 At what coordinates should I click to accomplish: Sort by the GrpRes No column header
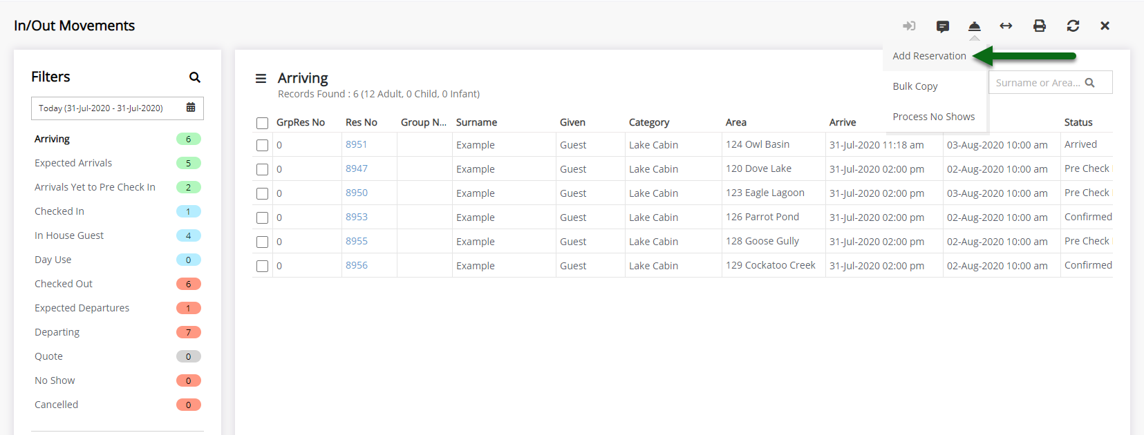click(301, 122)
